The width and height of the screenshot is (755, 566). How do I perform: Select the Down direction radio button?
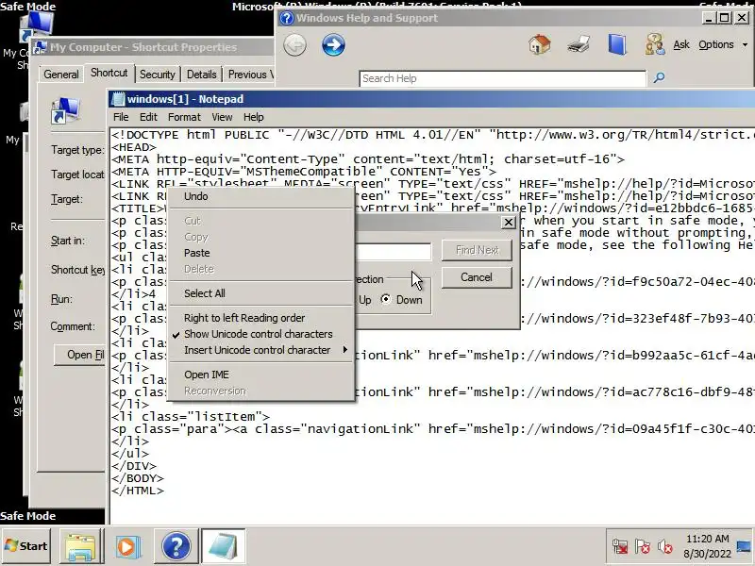click(386, 299)
